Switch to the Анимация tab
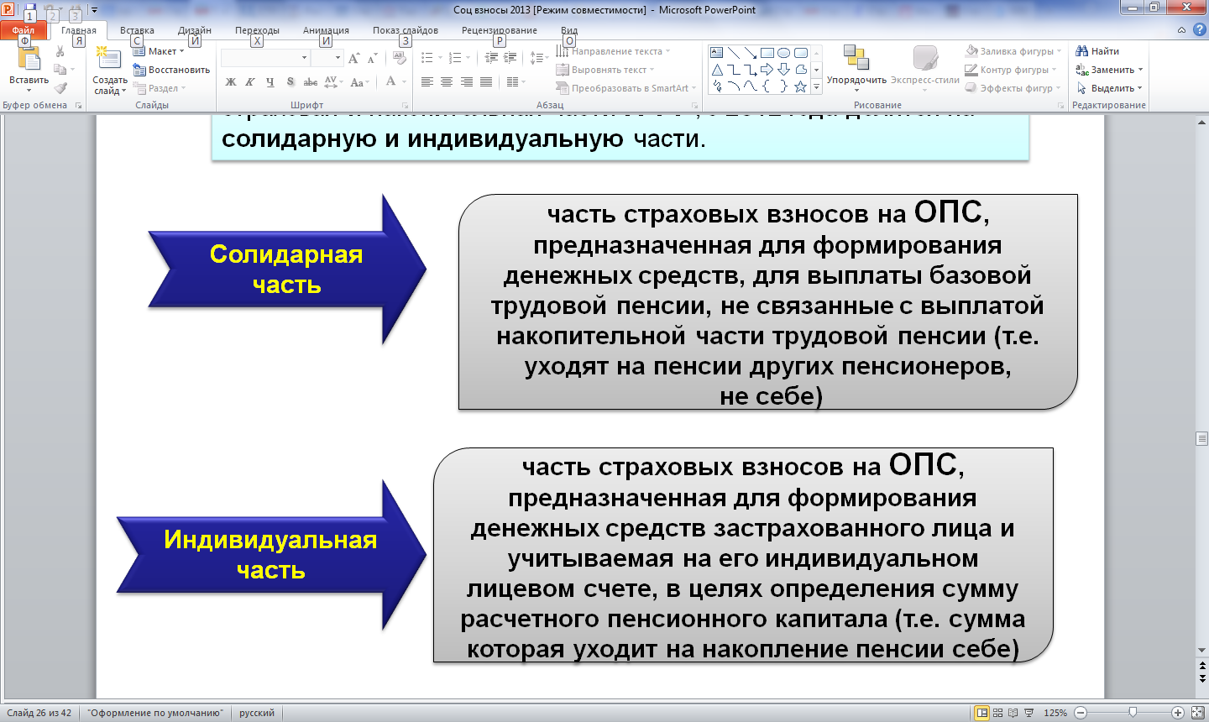This screenshot has height=722, width=1209. [x=326, y=30]
